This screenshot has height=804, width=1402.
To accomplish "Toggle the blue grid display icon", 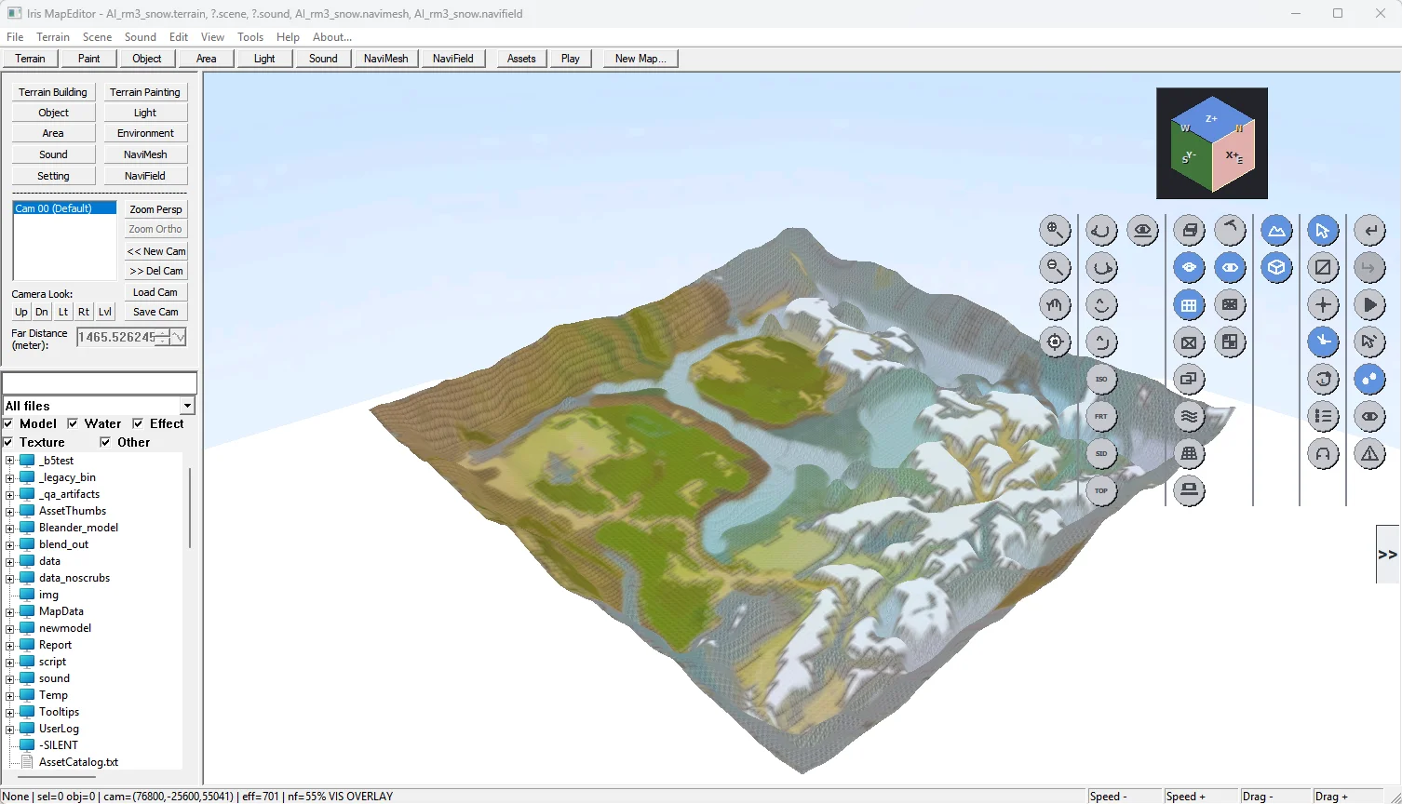I will coord(1189,305).
